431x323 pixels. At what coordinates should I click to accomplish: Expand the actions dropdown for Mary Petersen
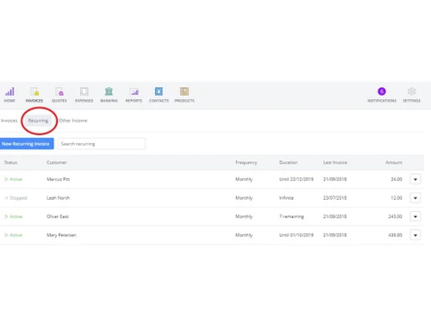pos(415,235)
